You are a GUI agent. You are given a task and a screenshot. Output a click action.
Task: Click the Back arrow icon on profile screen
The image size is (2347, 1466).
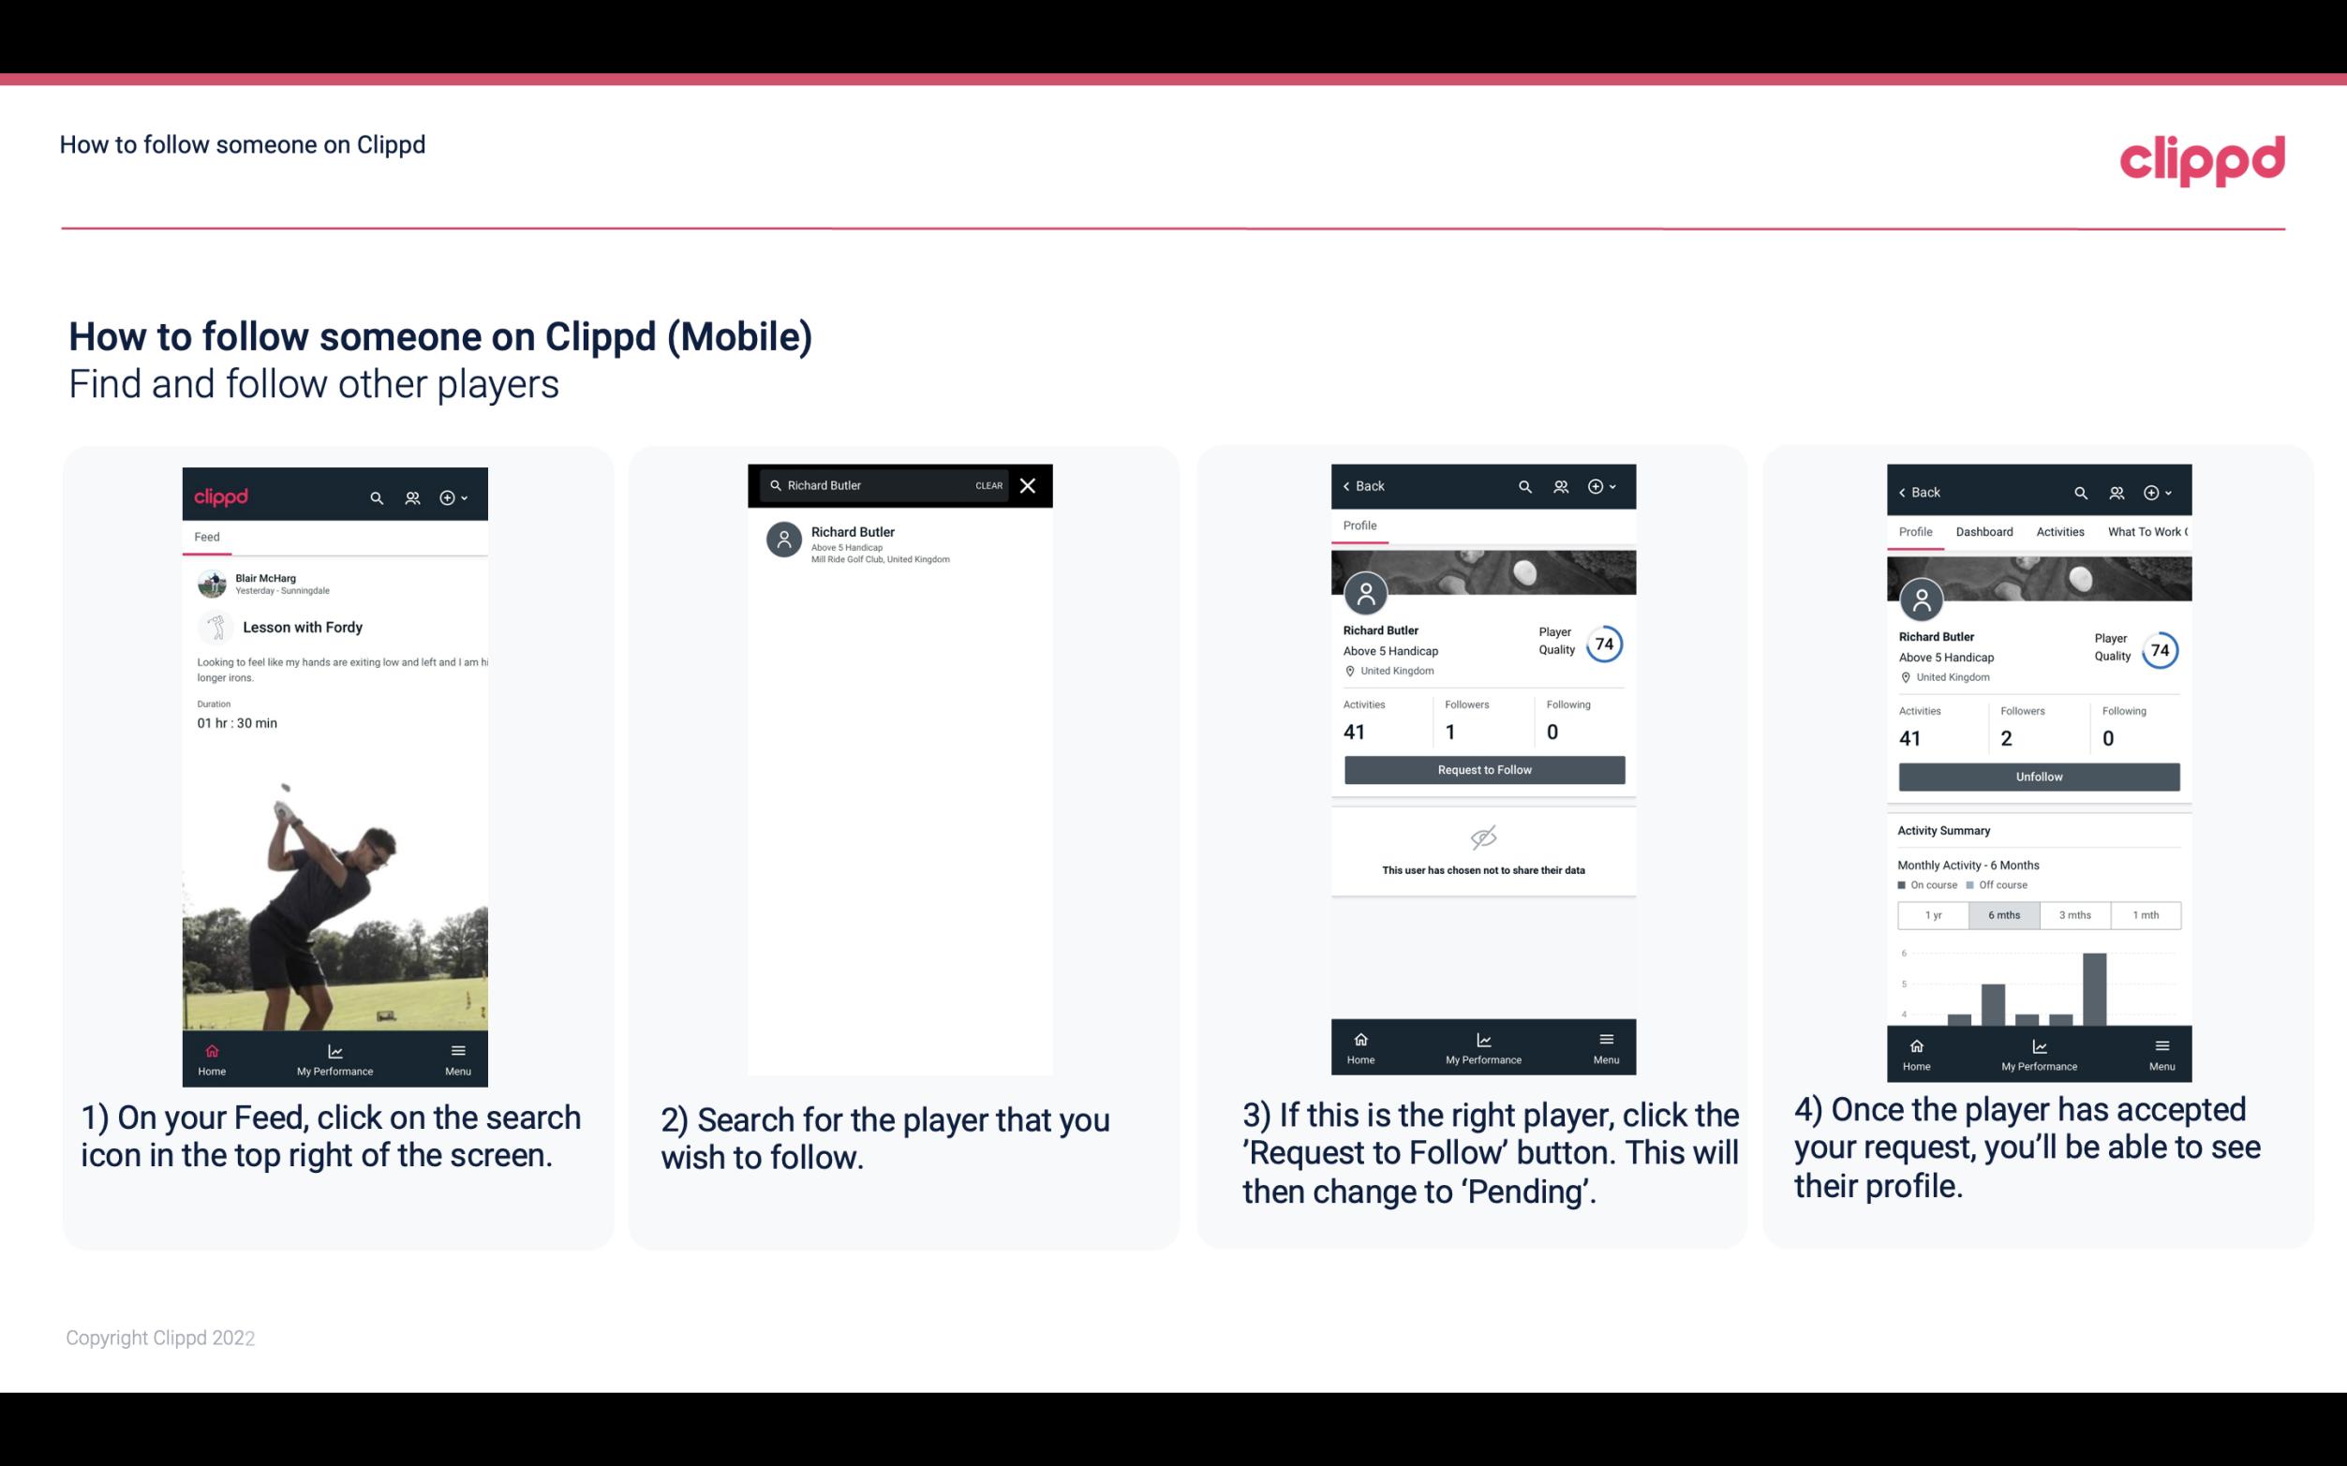pyautogui.click(x=1349, y=484)
